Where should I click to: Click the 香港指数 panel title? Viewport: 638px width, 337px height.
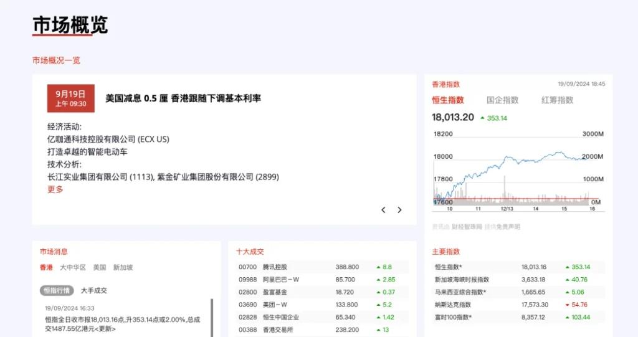pyautogui.click(x=446, y=84)
